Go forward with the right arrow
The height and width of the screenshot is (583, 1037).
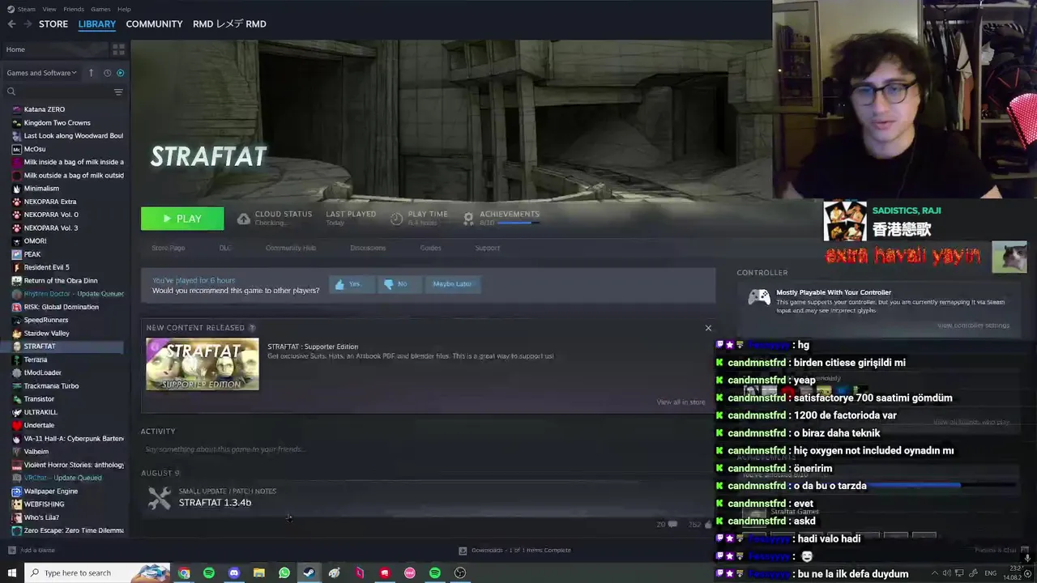(x=28, y=24)
